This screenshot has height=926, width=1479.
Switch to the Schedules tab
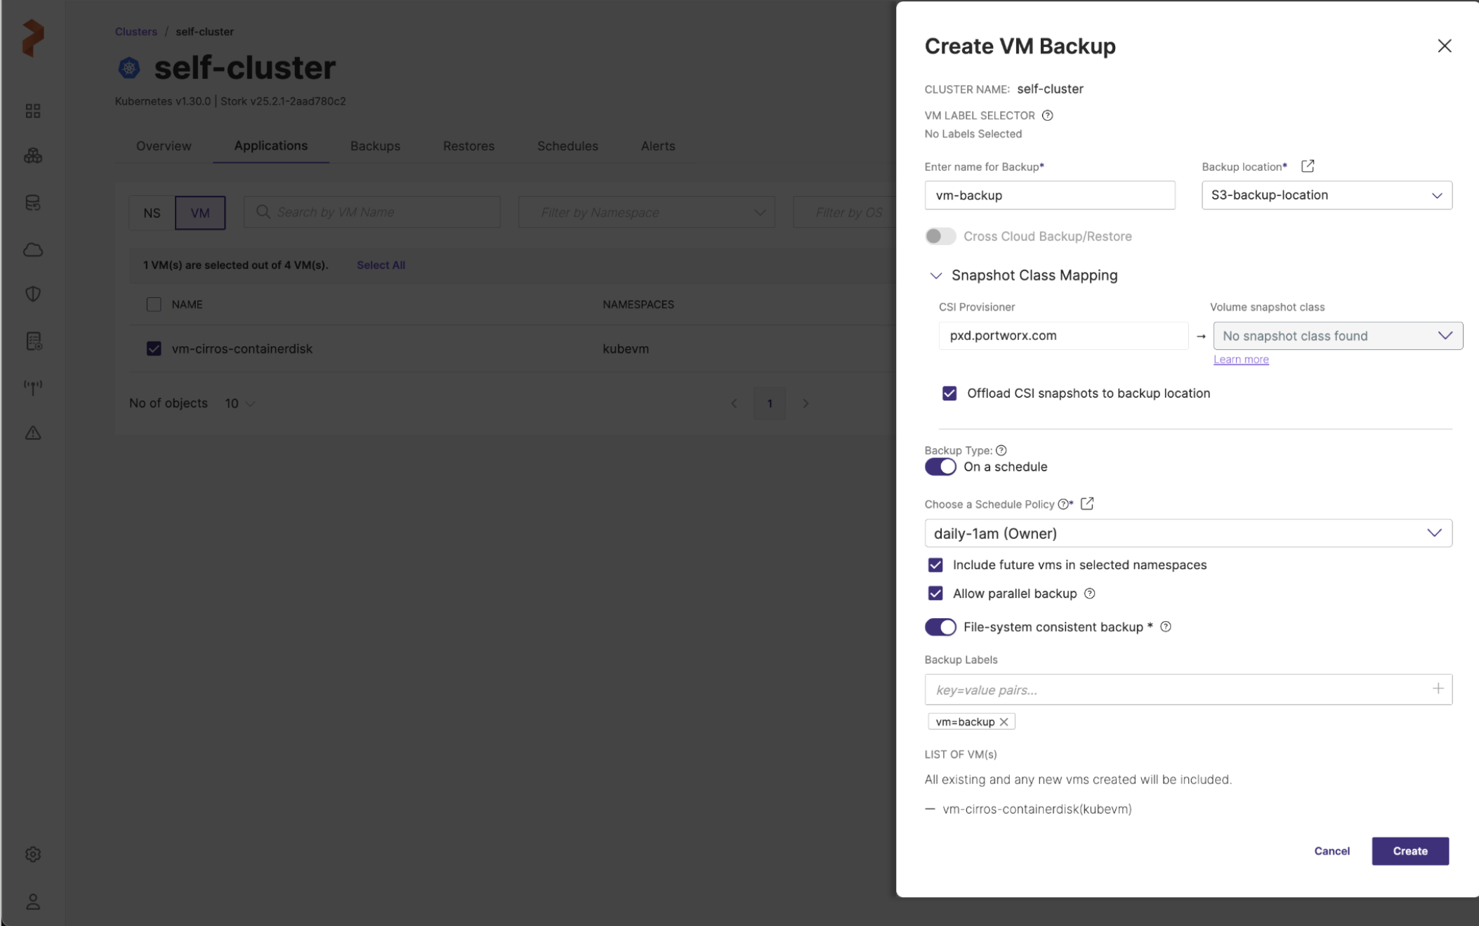(567, 146)
